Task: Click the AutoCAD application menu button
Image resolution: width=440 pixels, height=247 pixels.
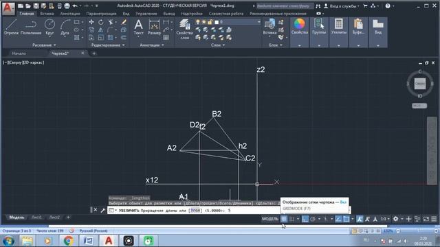Action: (x=8, y=8)
